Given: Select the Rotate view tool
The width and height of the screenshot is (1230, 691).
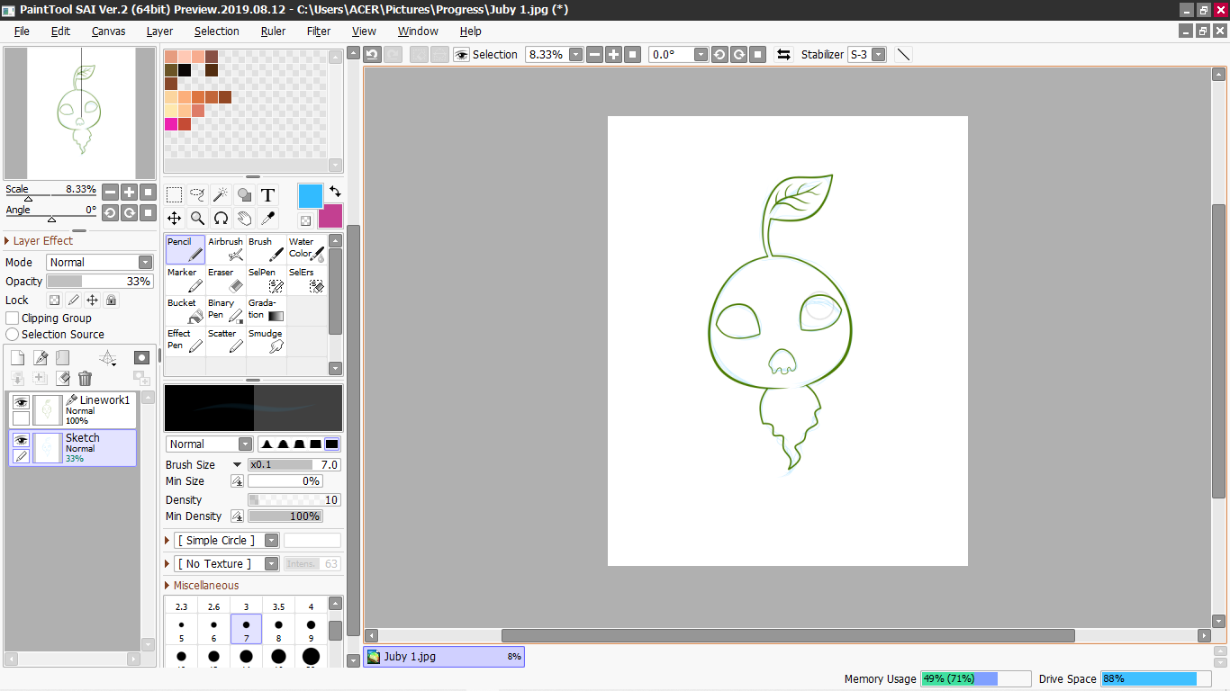Looking at the screenshot, I should coord(222,219).
